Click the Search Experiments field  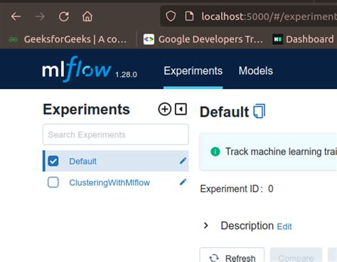116,135
